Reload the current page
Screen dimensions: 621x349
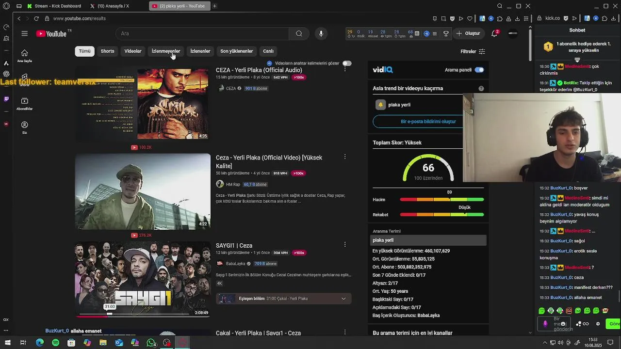pos(36,18)
